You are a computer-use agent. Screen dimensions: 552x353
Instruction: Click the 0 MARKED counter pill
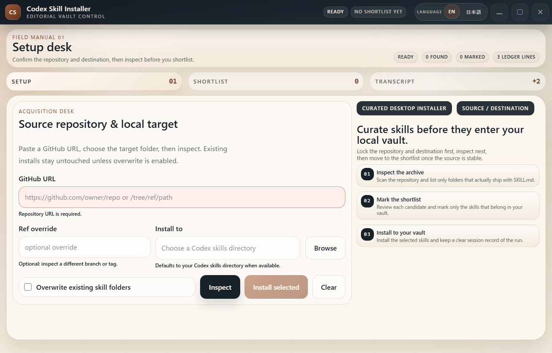[472, 57]
